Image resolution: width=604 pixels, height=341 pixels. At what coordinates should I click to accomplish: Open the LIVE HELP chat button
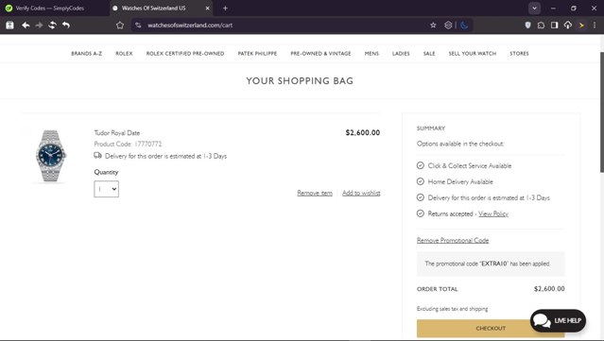point(559,320)
